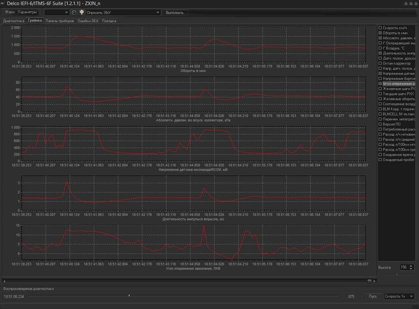The width and height of the screenshot is (419, 309).
Task: Uncheck the Напряжение датчика checkbox
Action: [380, 73]
